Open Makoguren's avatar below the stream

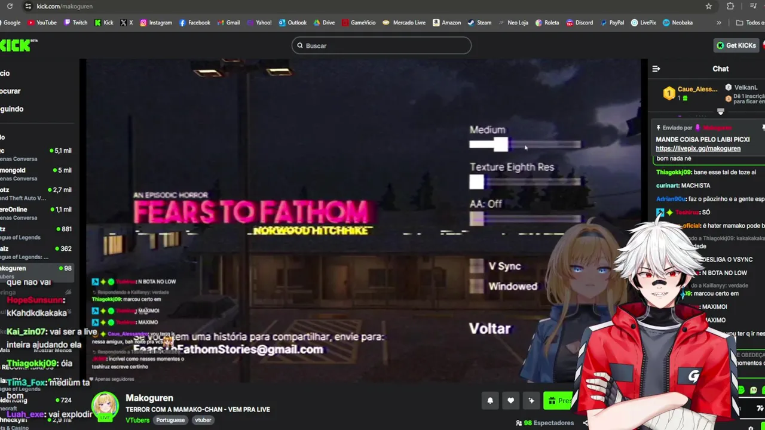[105, 407]
